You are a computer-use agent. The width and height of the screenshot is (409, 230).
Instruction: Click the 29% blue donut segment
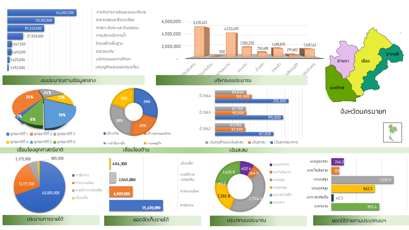click(147, 102)
